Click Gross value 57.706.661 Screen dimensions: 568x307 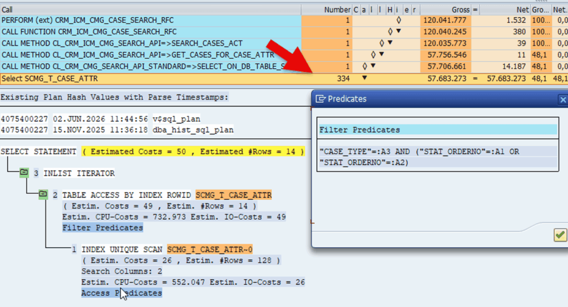pos(447,67)
